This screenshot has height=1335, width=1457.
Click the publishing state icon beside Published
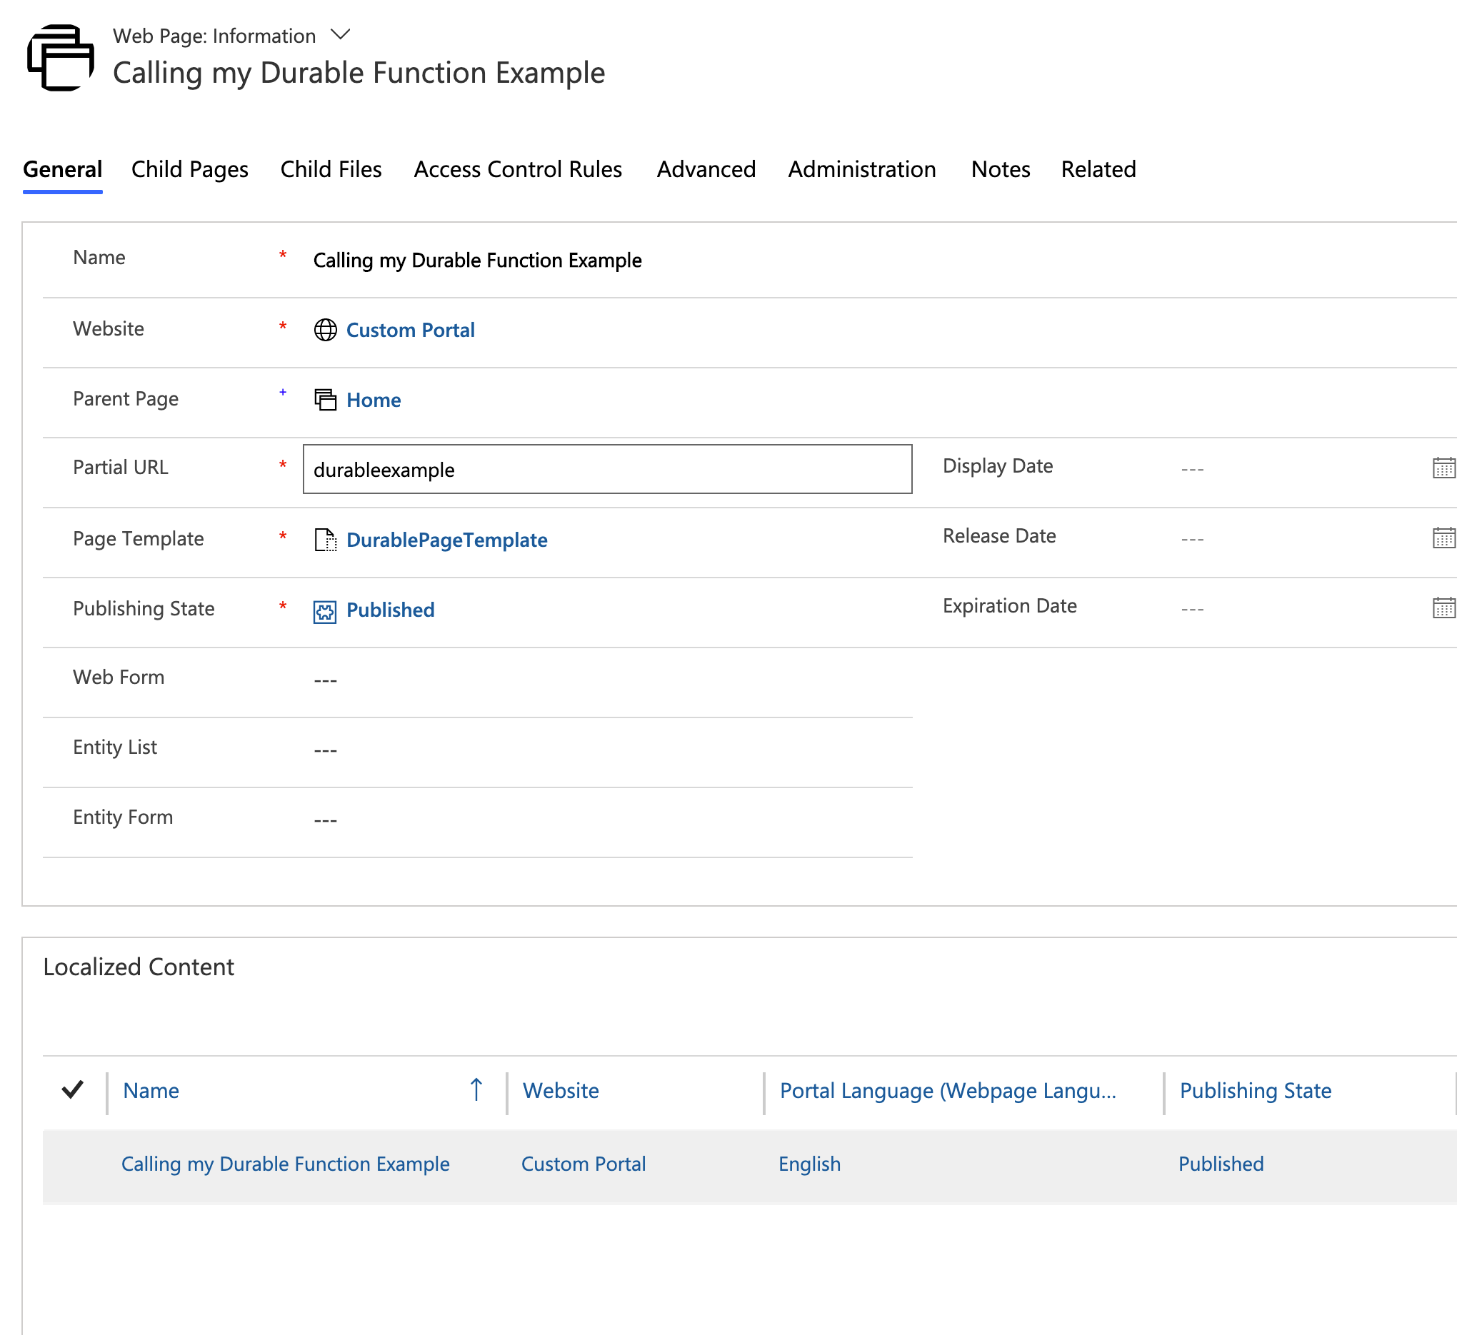click(325, 610)
